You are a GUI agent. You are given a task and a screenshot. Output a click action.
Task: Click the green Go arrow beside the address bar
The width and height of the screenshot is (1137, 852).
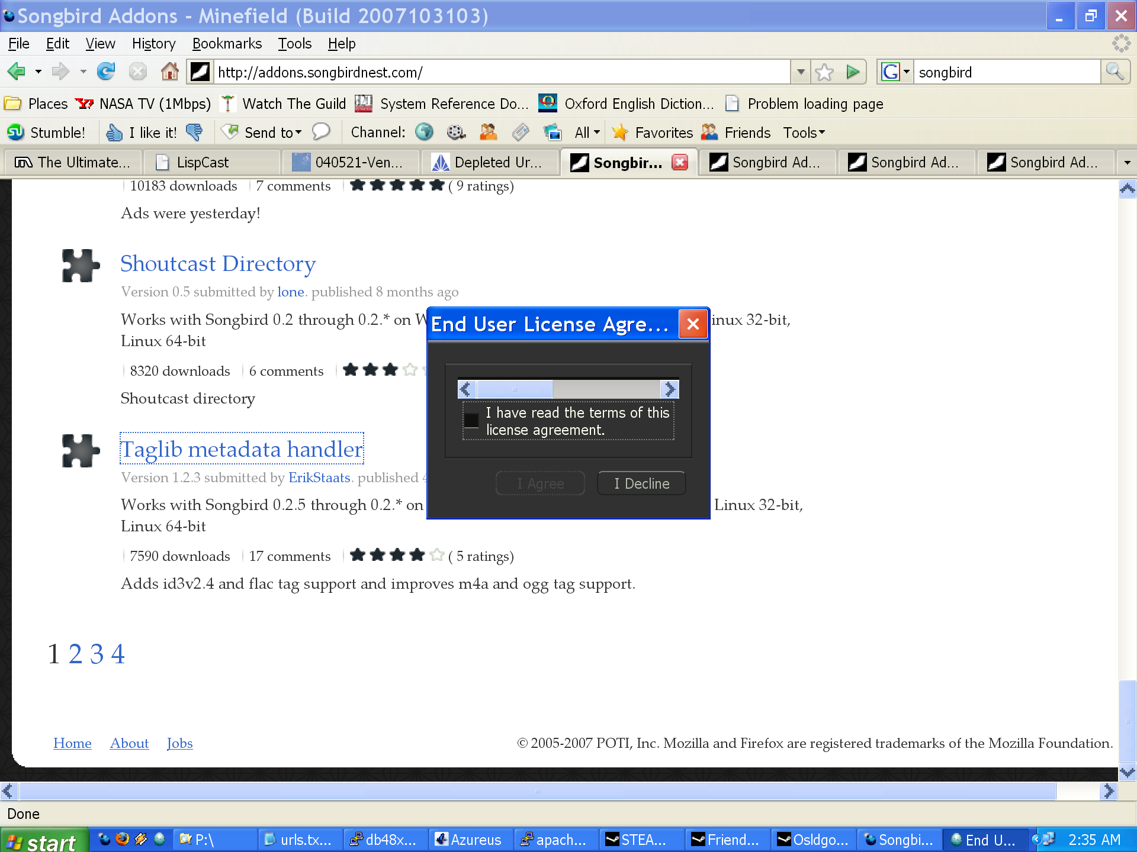click(x=853, y=72)
